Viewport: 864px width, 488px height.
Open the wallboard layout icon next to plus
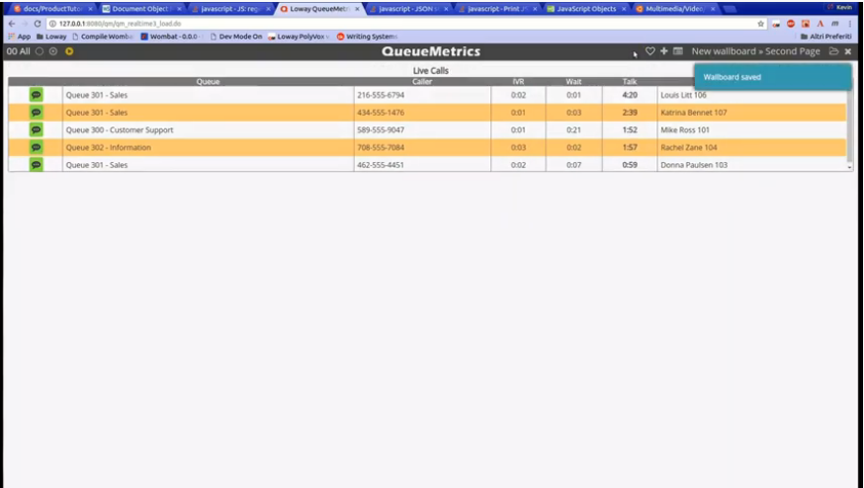click(x=678, y=51)
